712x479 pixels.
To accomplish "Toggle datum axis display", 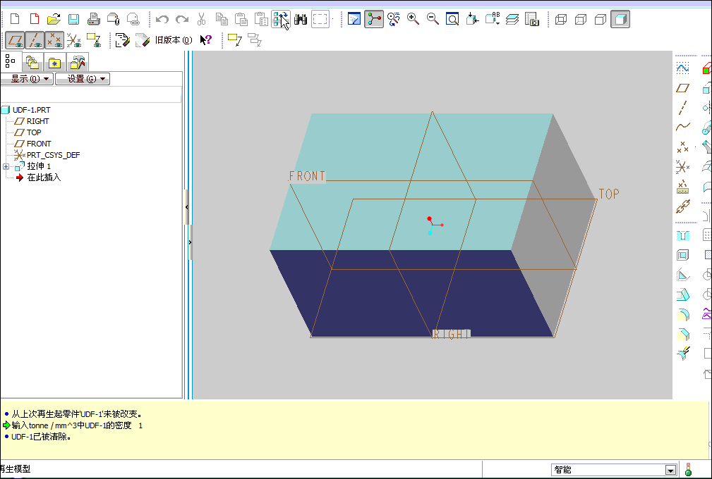I will [x=35, y=40].
